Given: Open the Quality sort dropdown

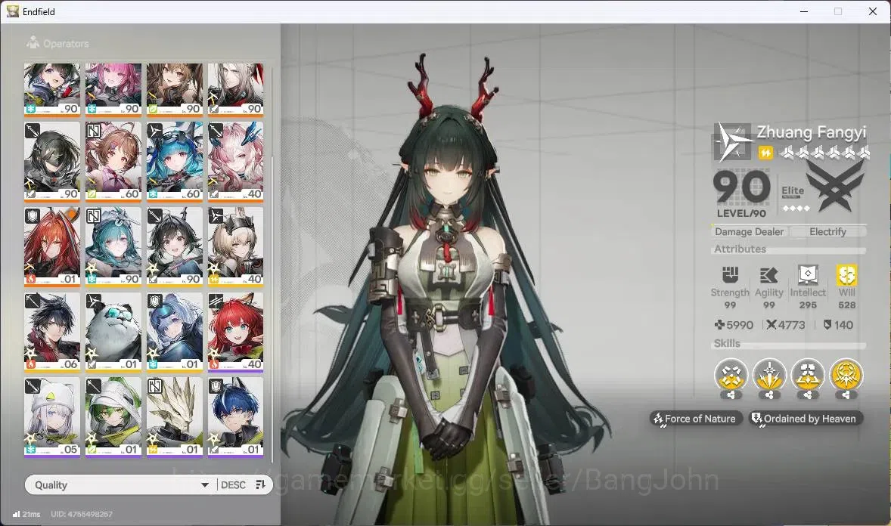Looking at the screenshot, I should click(x=121, y=484).
